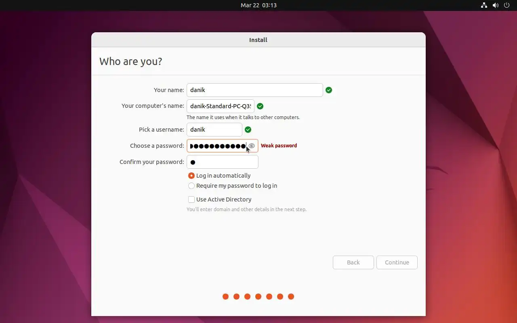Click the Your computer's name label
Screen dimensions: 517x323
(x=153, y=106)
